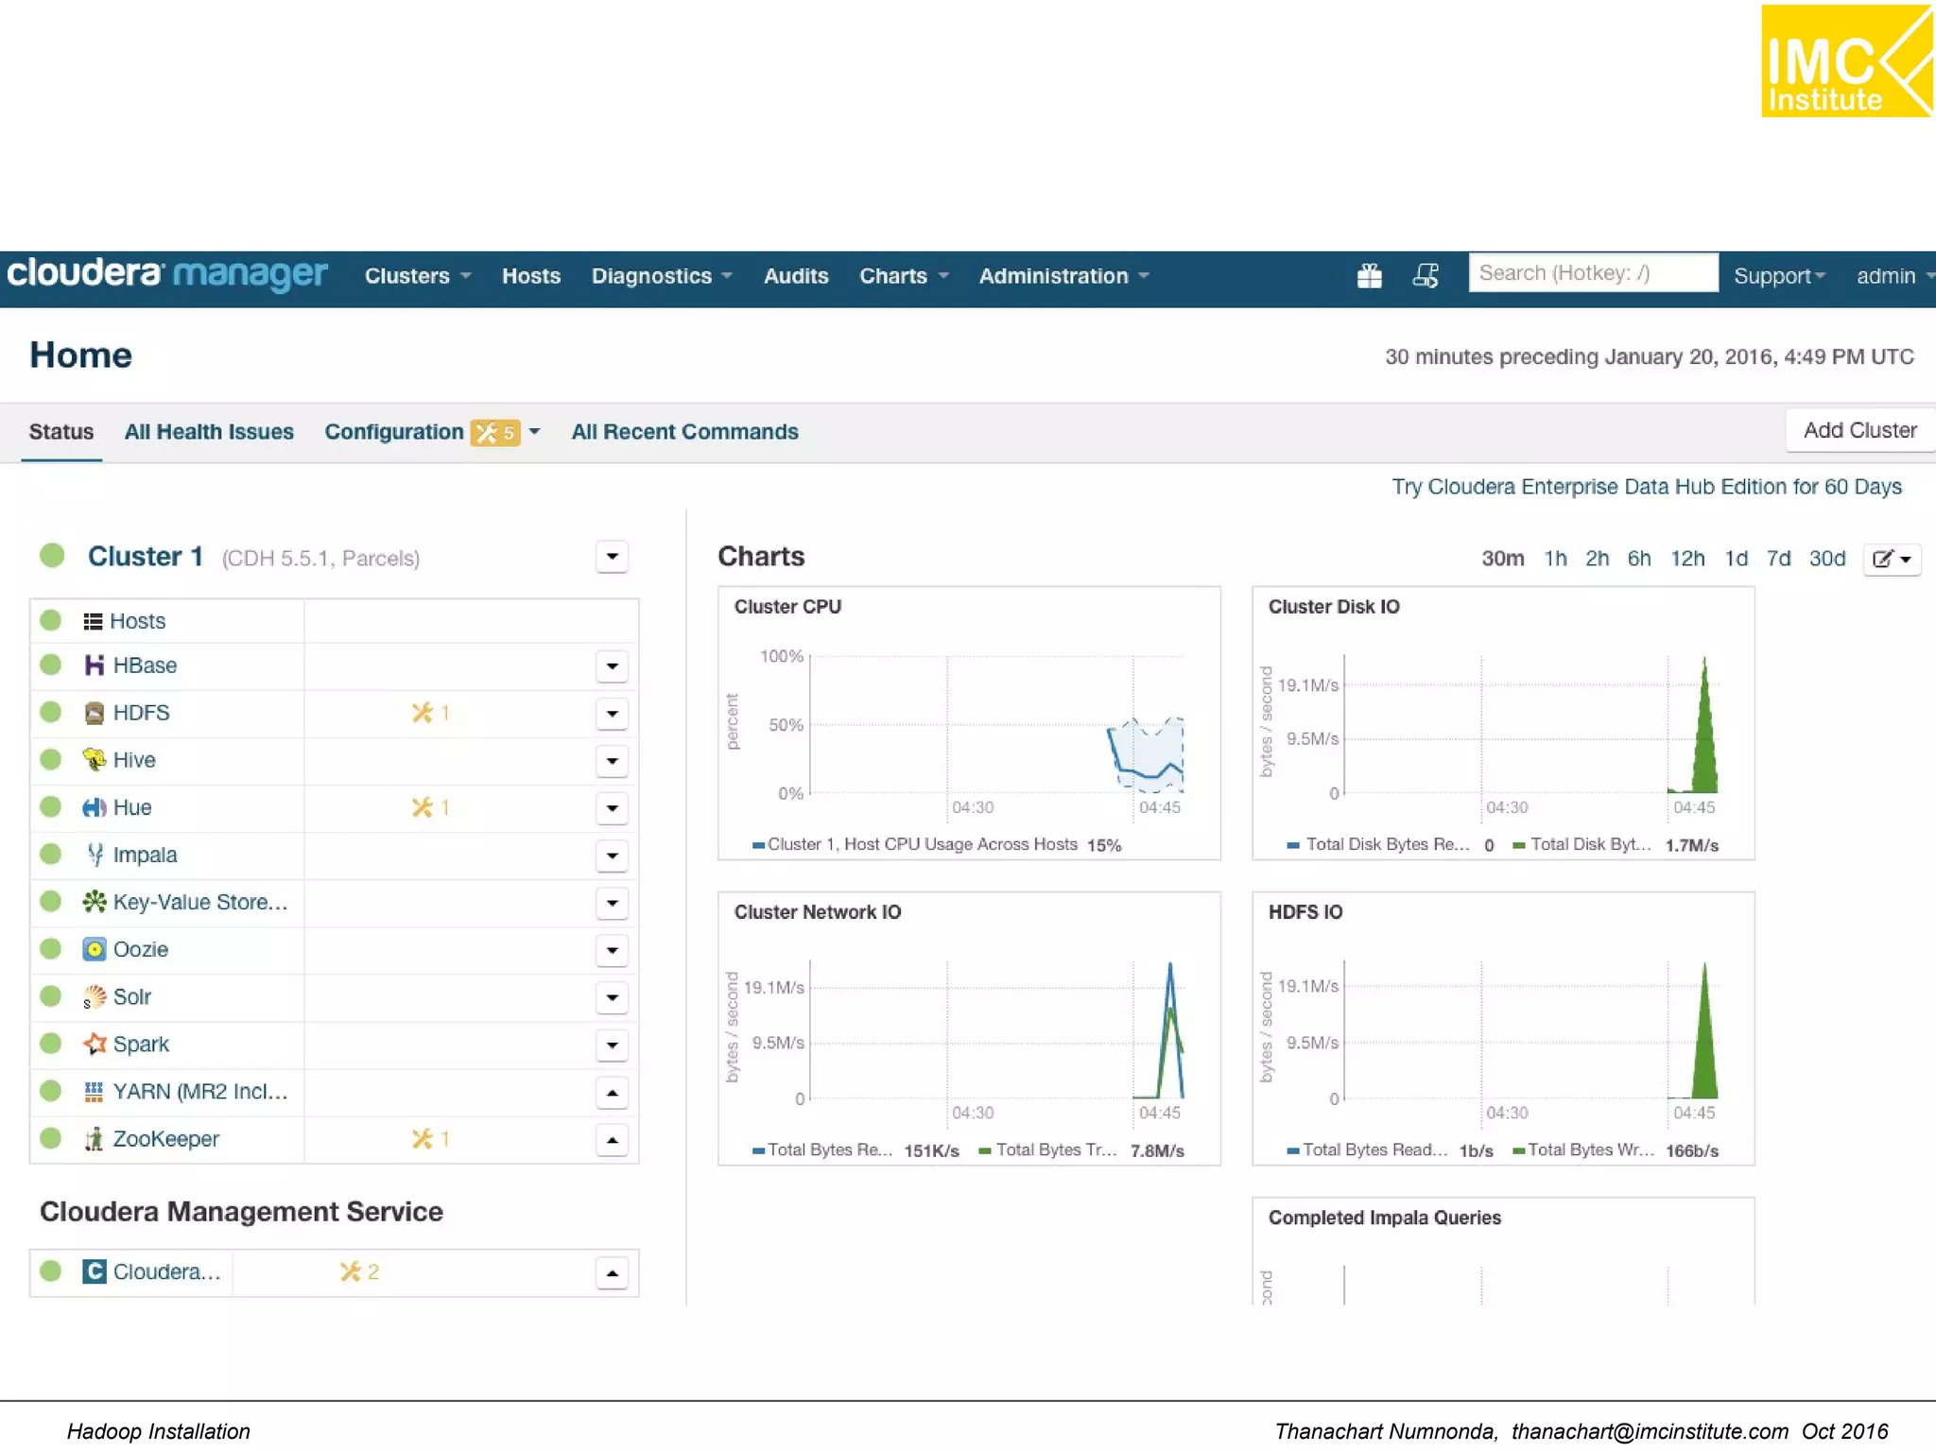Viewport: 1936px width, 1452px height.
Task: Click the HDFS service icon
Action: click(x=94, y=713)
